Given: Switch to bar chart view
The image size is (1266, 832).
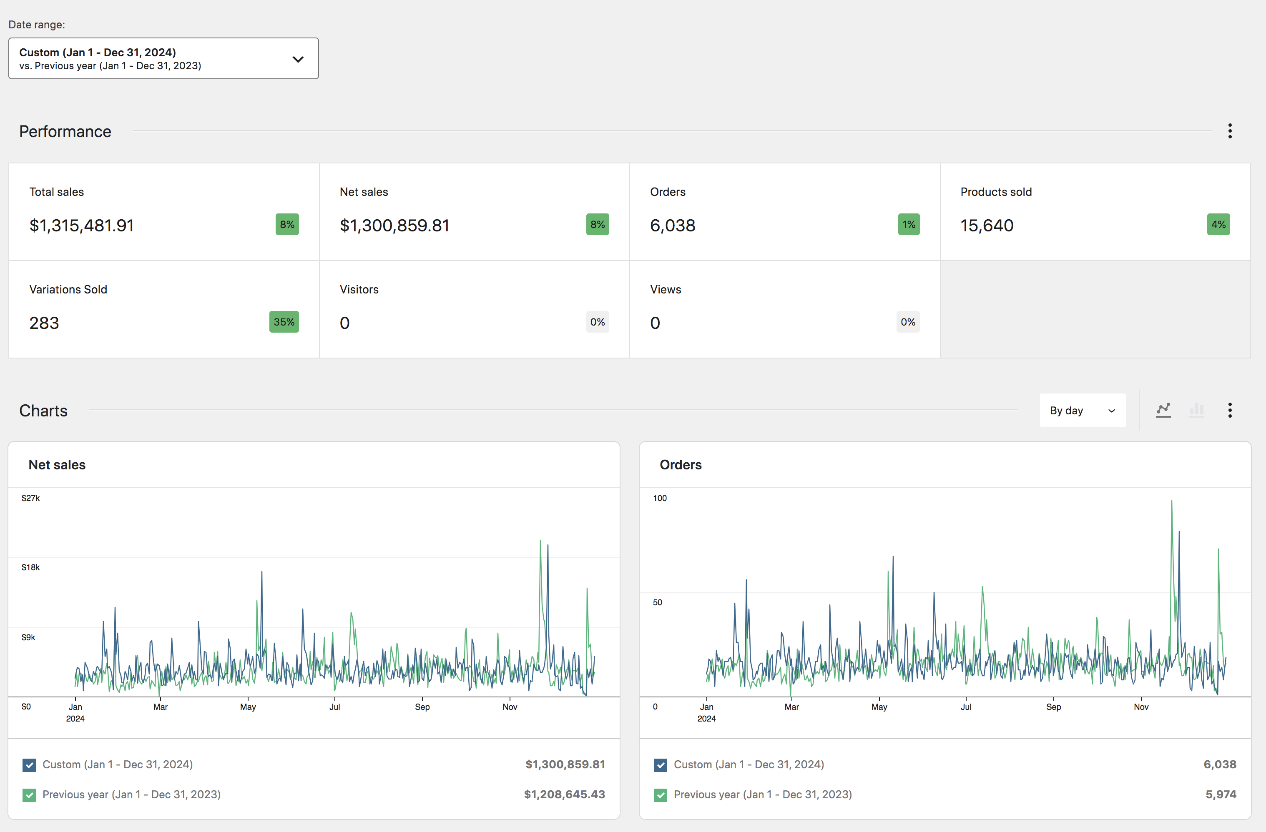Looking at the screenshot, I should pos(1196,410).
